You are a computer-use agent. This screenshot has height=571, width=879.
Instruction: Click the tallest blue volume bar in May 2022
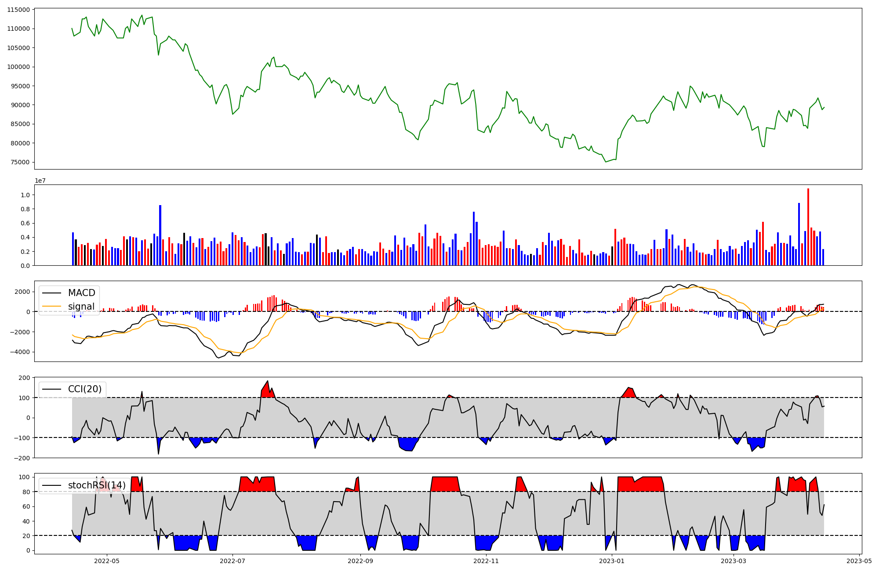160,235
